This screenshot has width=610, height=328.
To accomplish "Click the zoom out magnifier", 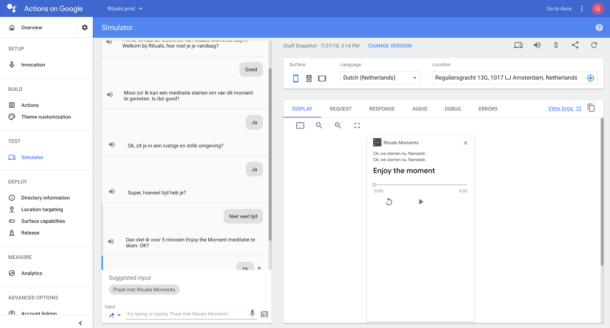I will tap(319, 126).
